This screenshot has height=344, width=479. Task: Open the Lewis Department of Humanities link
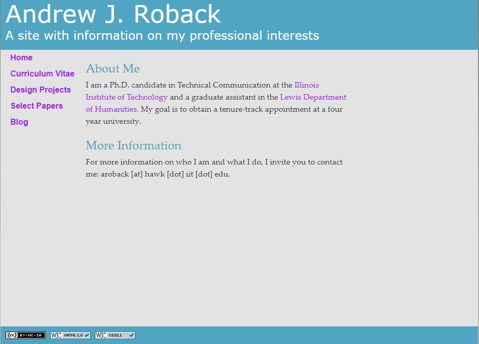[313, 97]
